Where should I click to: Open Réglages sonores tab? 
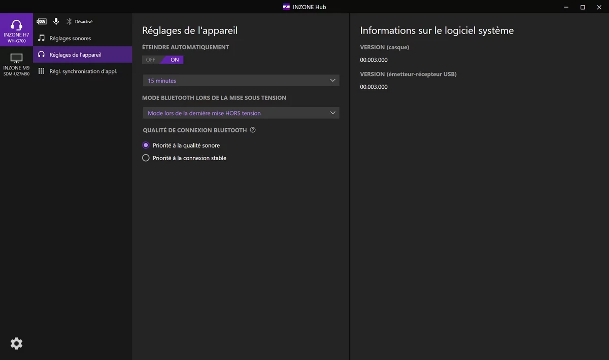(x=83, y=38)
